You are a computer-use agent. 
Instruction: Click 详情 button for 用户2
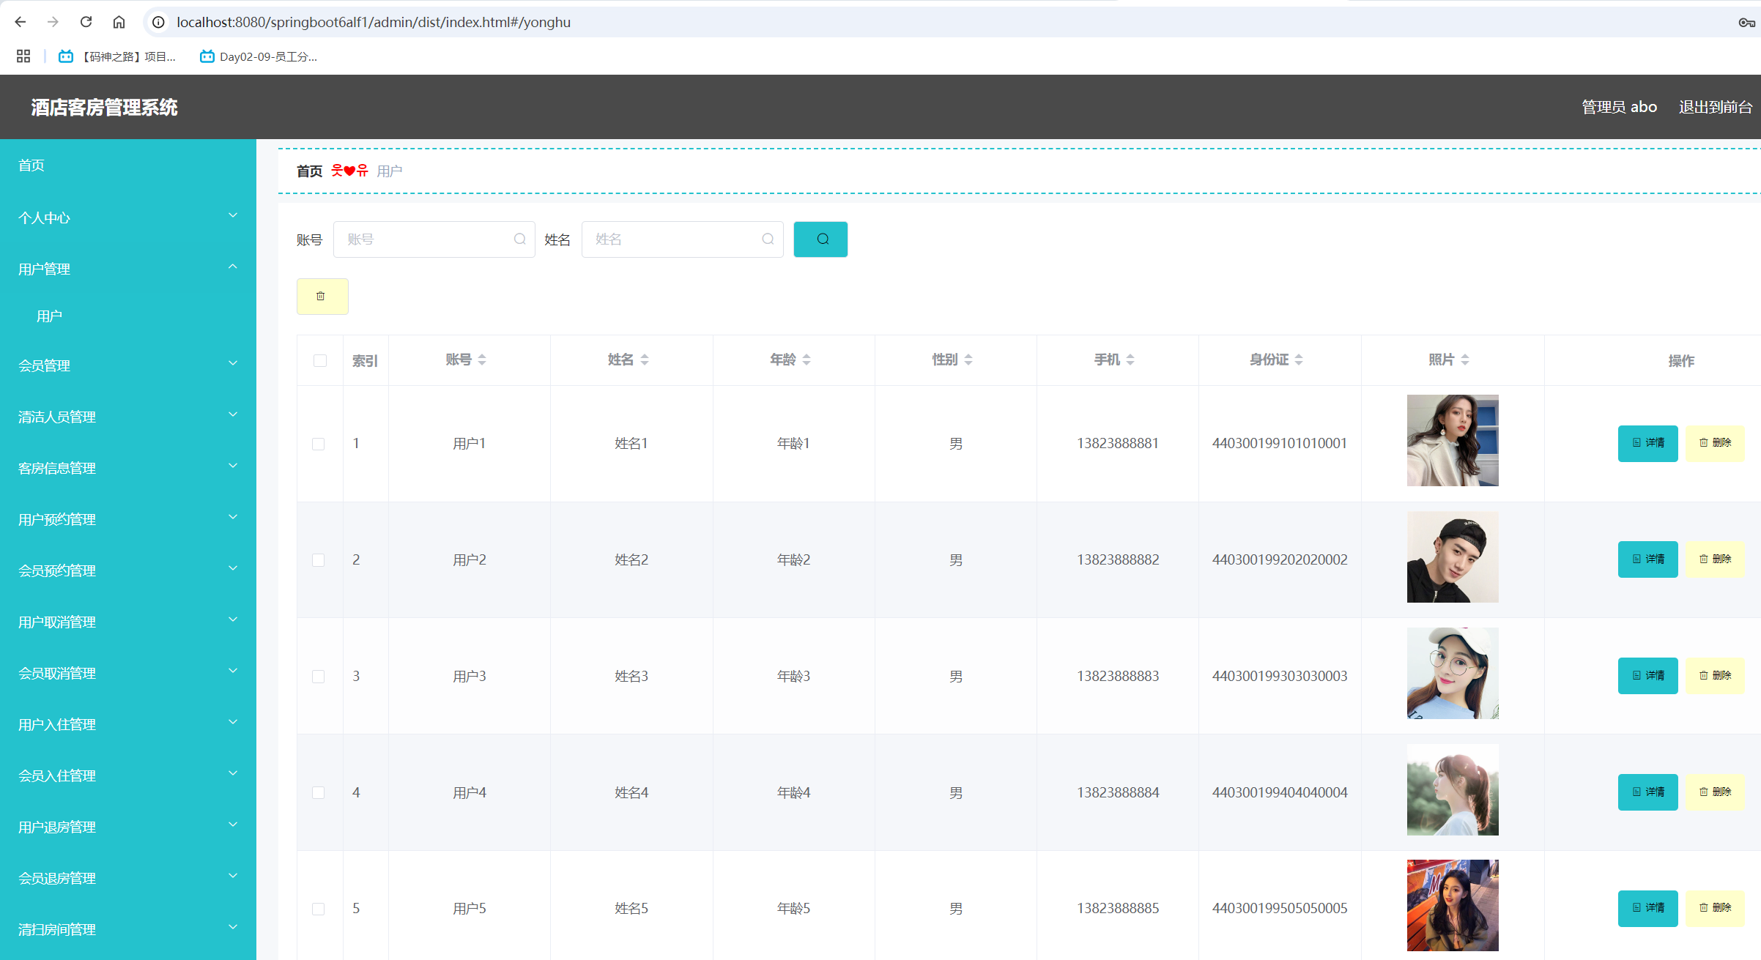click(x=1647, y=559)
